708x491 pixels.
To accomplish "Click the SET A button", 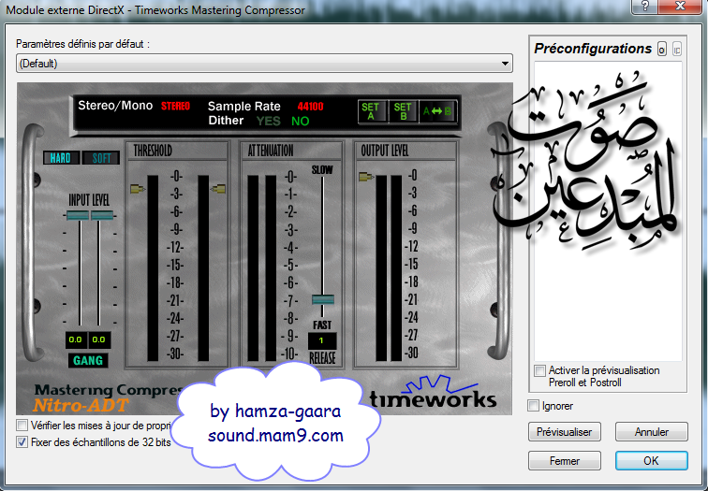I will 372,111.
